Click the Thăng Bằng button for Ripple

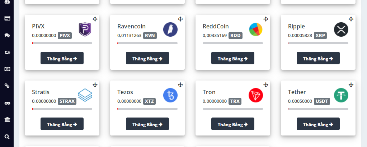pos(318,58)
